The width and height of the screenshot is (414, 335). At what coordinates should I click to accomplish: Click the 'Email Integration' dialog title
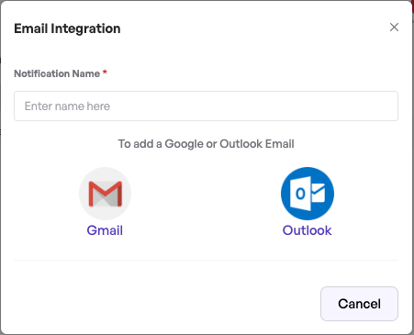(67, 28)
